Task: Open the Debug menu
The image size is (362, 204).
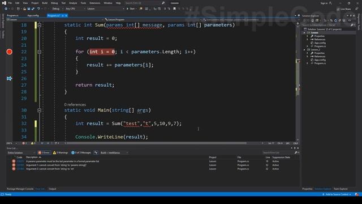Action: 54,3
